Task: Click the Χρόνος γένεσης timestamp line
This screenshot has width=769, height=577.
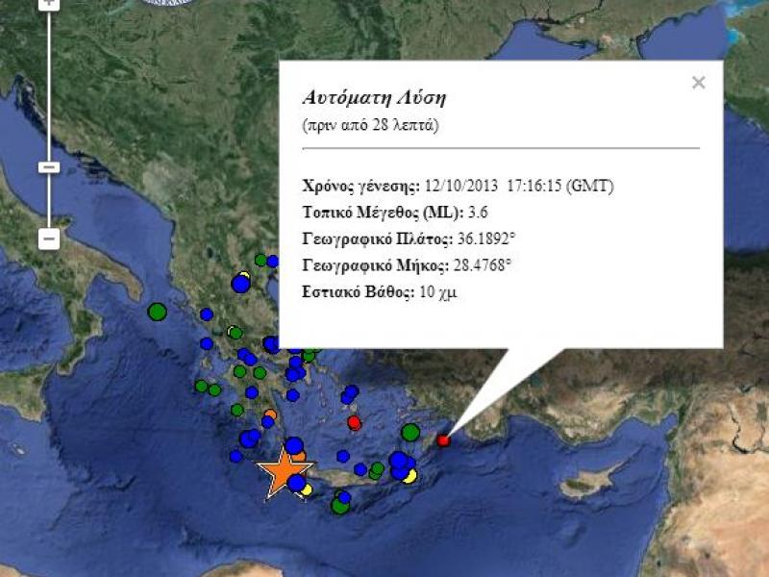Action: coord(458,187)
